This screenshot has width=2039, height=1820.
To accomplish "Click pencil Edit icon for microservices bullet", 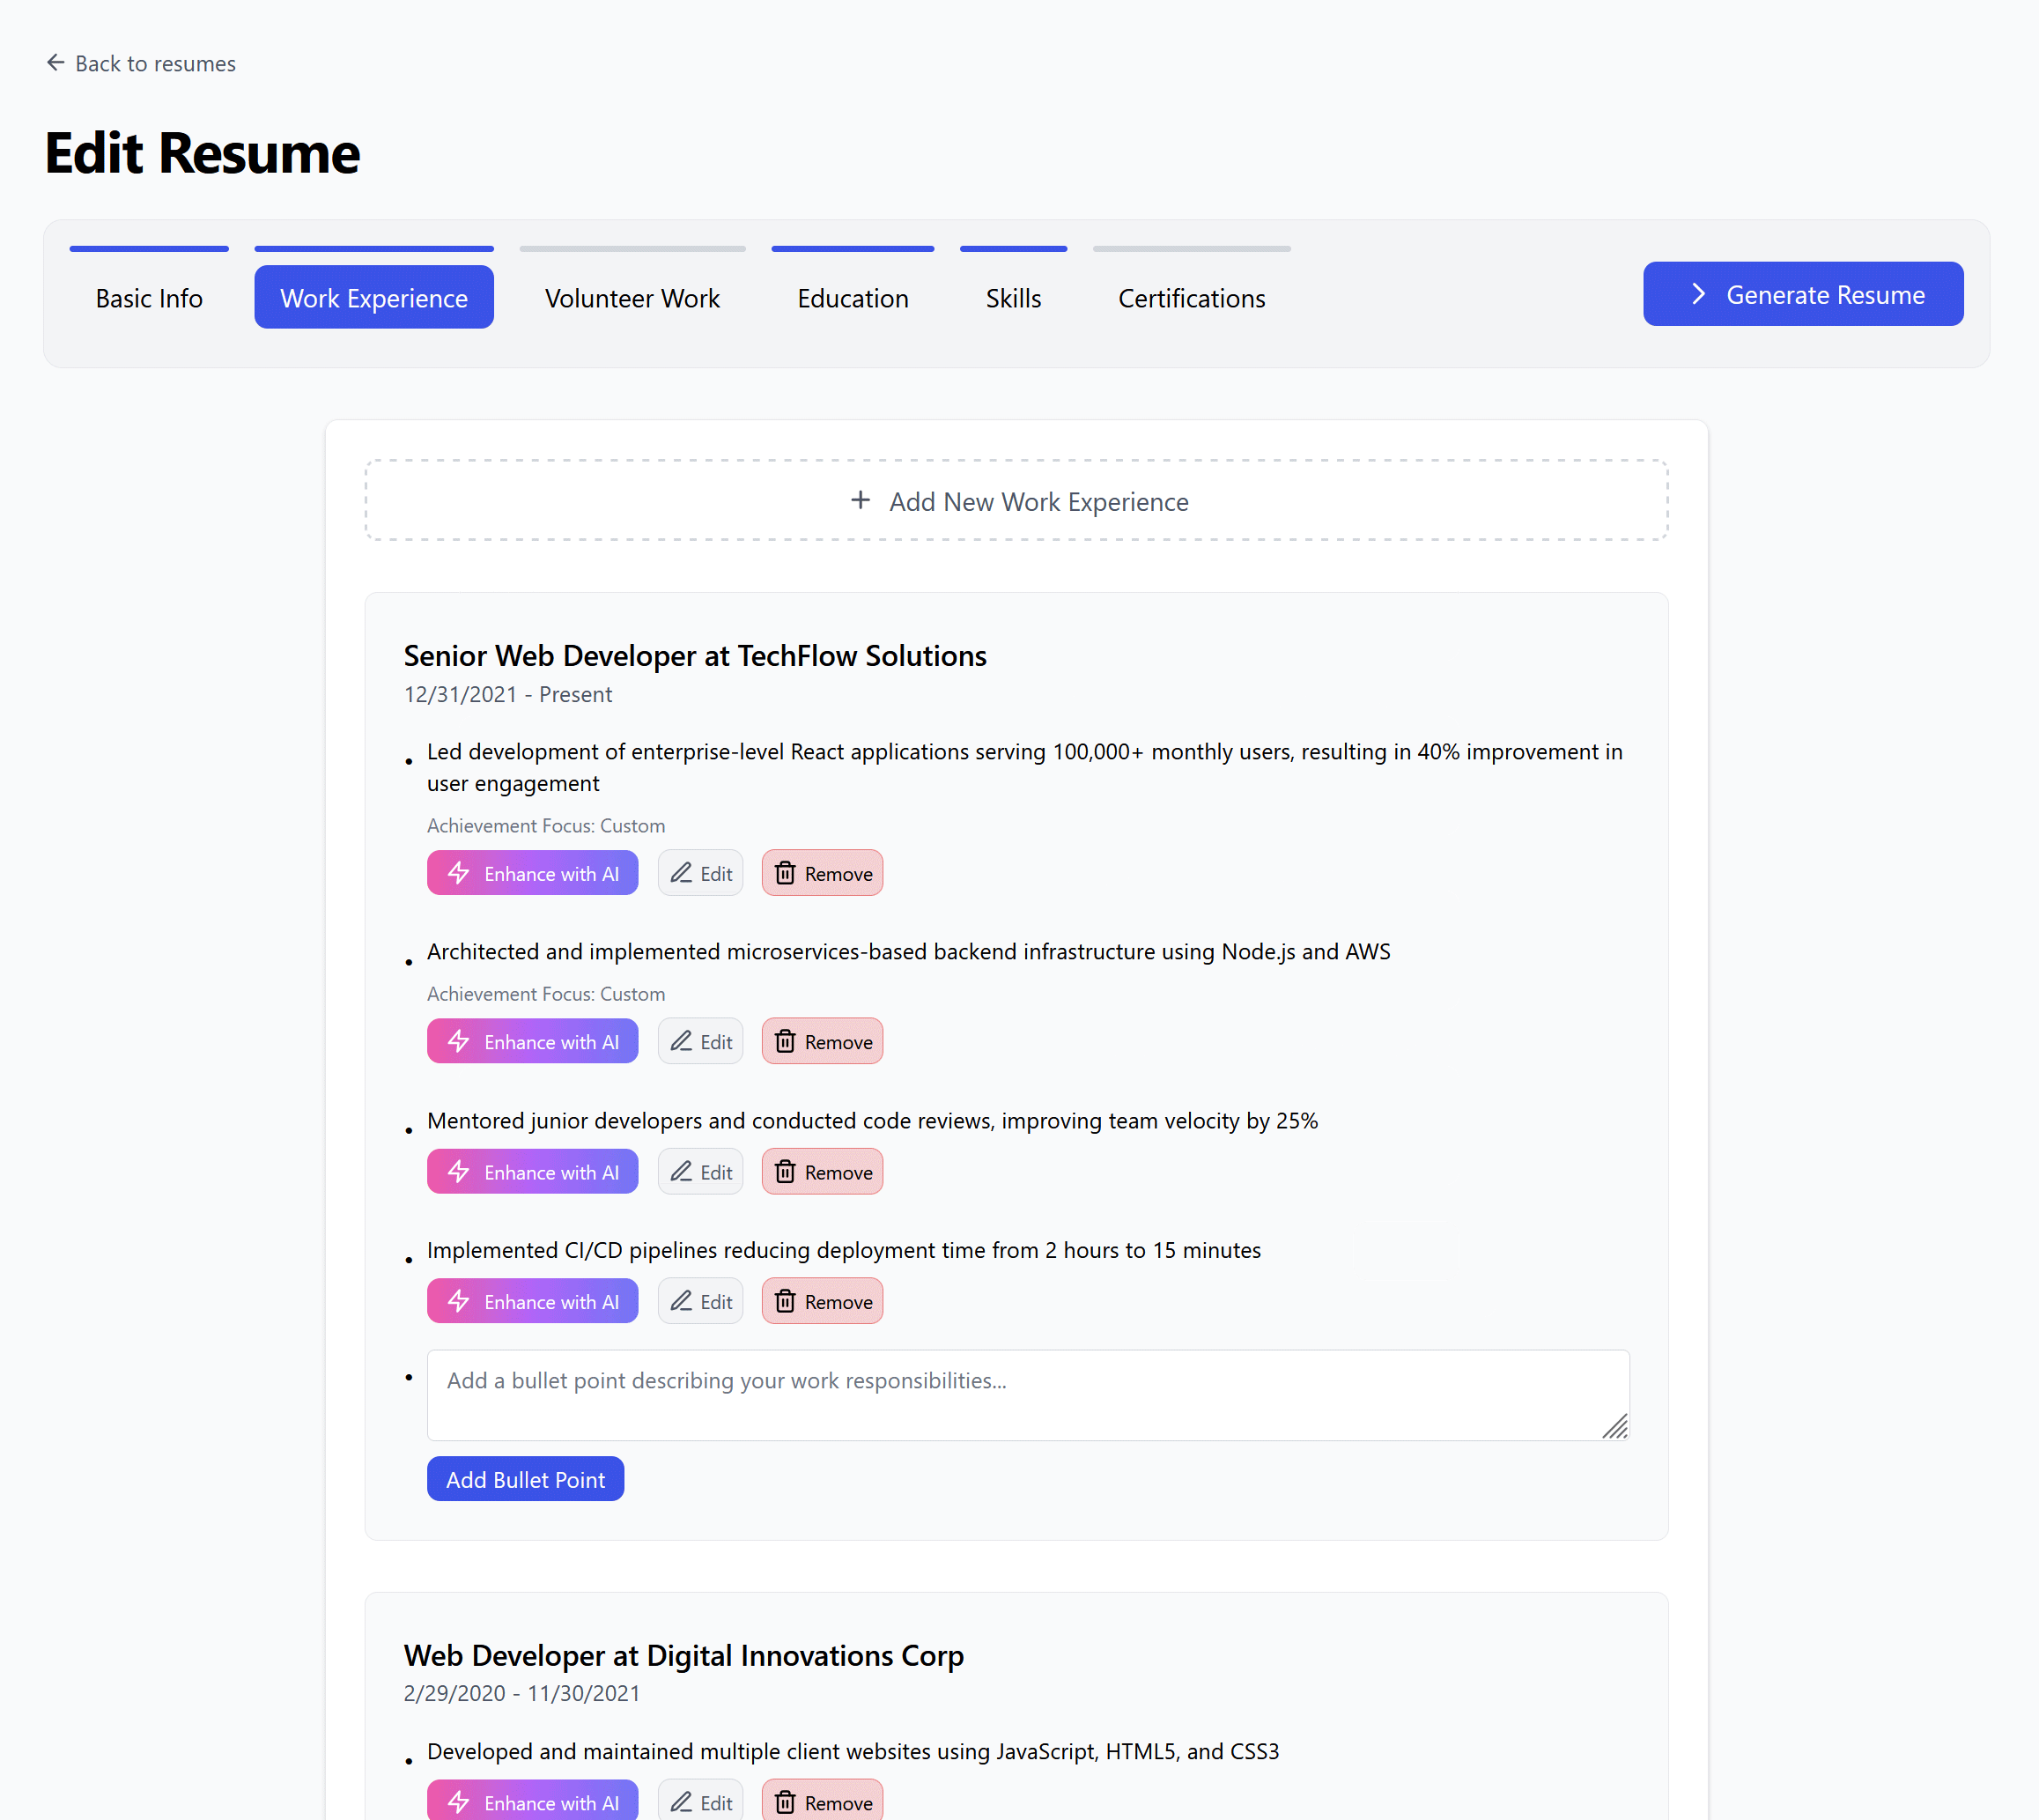I will pyautogui.click(x=681, y=1041).
